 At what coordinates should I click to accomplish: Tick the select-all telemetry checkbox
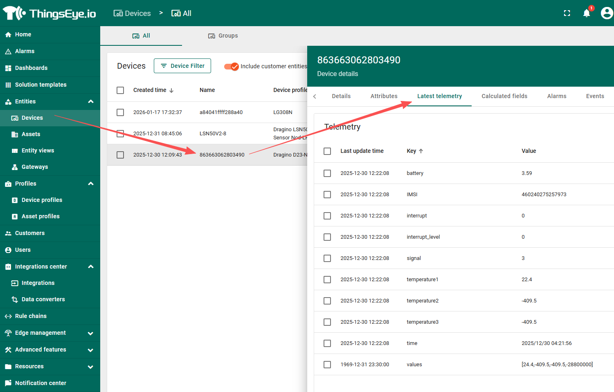pos(327,151)
